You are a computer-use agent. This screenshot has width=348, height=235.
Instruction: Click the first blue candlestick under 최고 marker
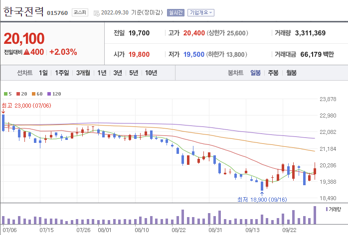click(3, 122)
